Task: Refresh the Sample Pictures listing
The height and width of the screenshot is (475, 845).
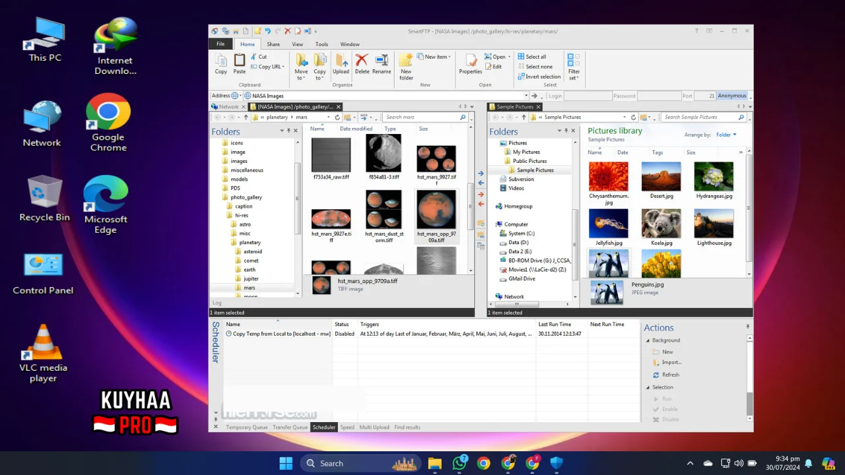Action: (633, 117)
